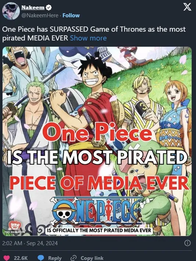Open the Nakeem display name link
The image size is (196, 261).
click(x=33, y=7)
